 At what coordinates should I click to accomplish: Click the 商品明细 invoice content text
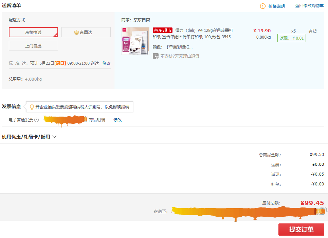pos(97,120)
